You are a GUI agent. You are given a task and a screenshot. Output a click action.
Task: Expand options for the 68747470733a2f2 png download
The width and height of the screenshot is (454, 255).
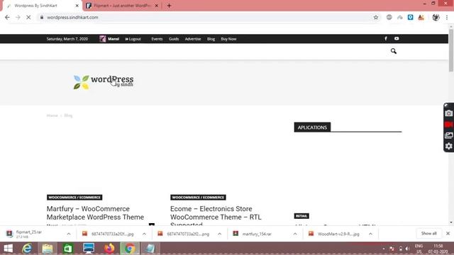coord(219,234)
